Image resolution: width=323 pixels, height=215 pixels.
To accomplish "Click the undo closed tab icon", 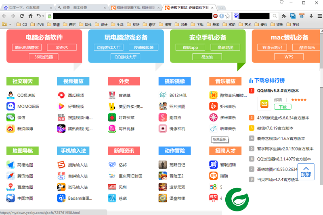I will point(38,16).
